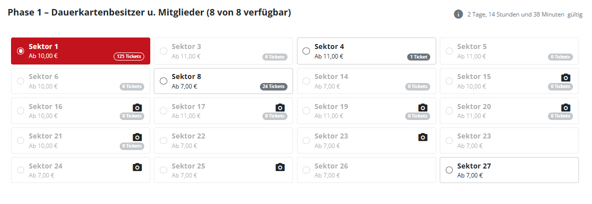Click the selected Sektor 1 radio button

click(x=21, y=51)
